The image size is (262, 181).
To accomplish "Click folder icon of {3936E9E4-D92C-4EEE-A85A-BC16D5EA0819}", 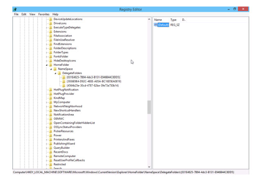I will coord(64,81).
